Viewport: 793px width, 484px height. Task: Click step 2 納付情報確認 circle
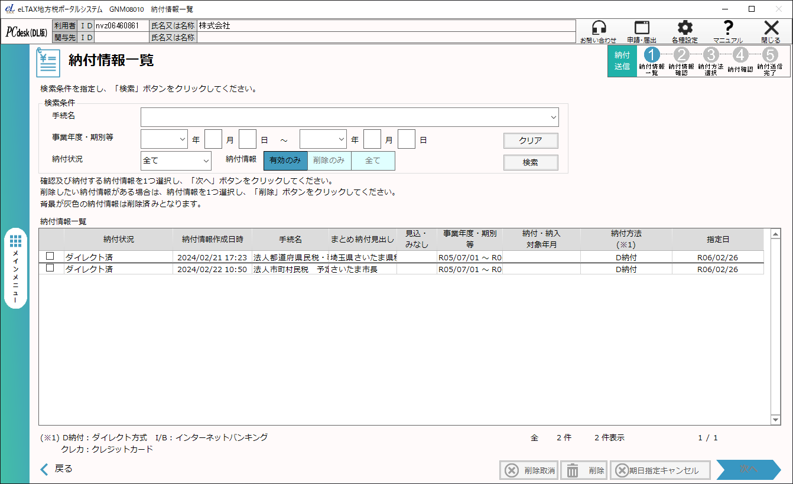tap(681, 55)
